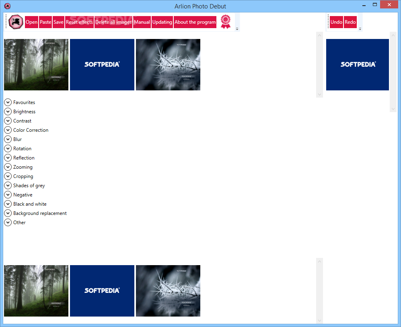The width and height of the screenshot is (401, 327).
Task: Select the frosty thorns thumbnail in top row
Action: 168,65
